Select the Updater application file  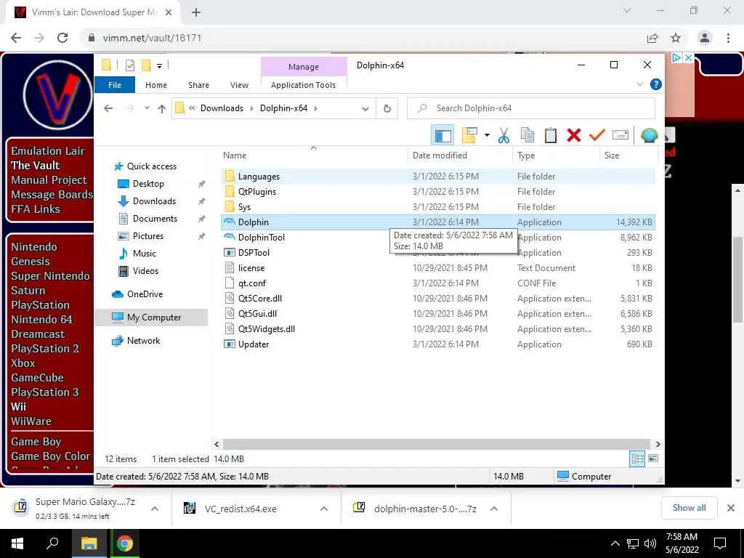pyautogui.click(x=438, y=344)
